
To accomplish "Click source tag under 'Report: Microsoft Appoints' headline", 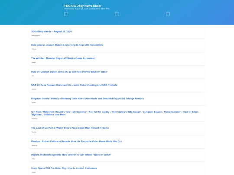I will click(33, 159).
